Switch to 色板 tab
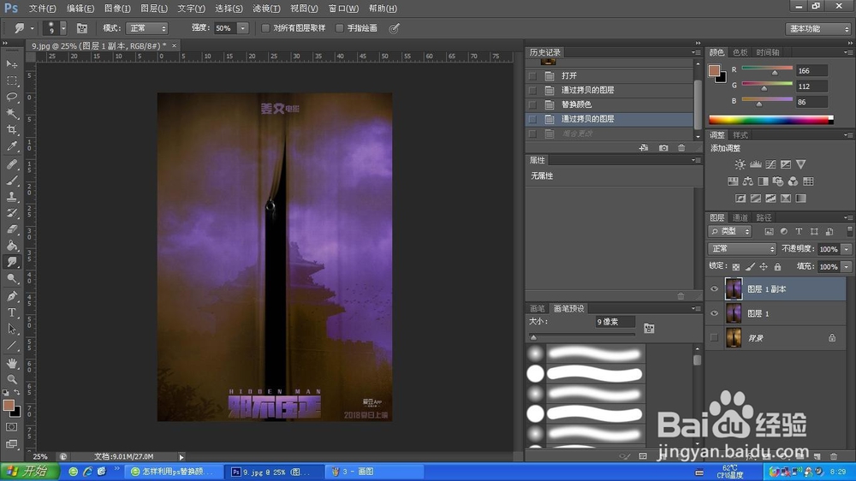Viewport: 856px width, 481px height. tap(740, 52)
